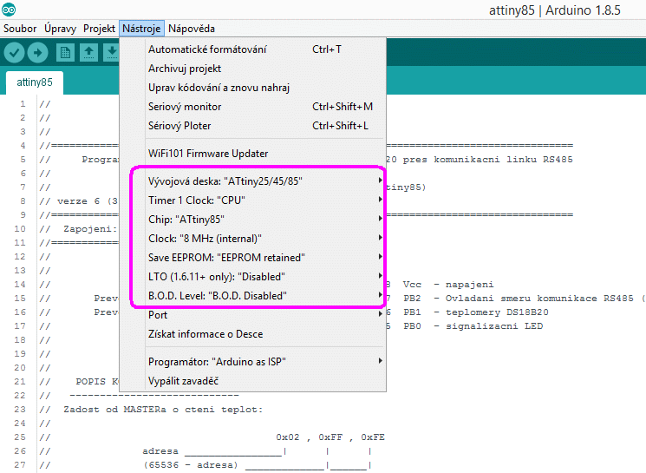Launch WiFi101 Firmware Updater

coord(252,154)
